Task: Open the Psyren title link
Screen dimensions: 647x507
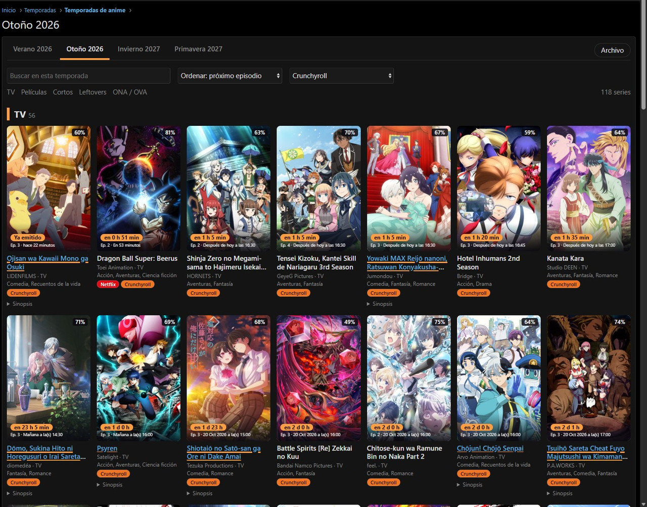Action: (107, 448)
